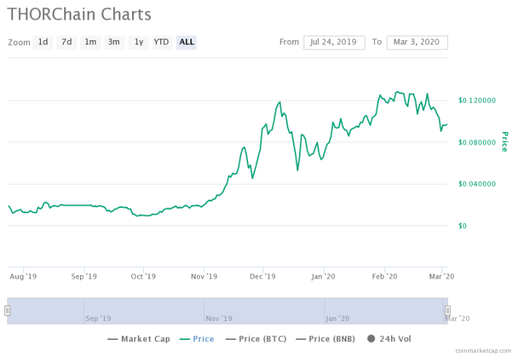Click the THORChain Charts heading
The width and height of the screenshot is (518, 356).
pyautogui.click(x=80, y=15)
